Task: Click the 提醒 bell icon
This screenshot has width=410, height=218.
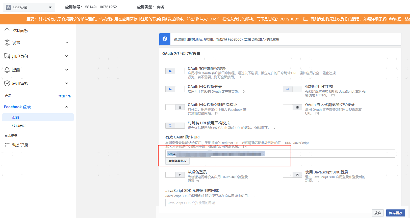Action: point(7,70)
